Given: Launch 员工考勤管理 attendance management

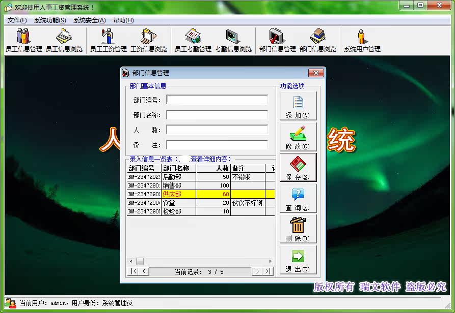Looking at the screenshot, I should point(193,40).
